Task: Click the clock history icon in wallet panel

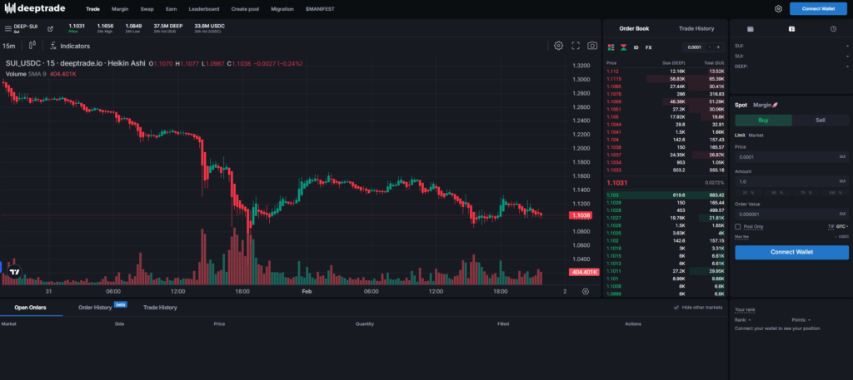Action: 833,28
